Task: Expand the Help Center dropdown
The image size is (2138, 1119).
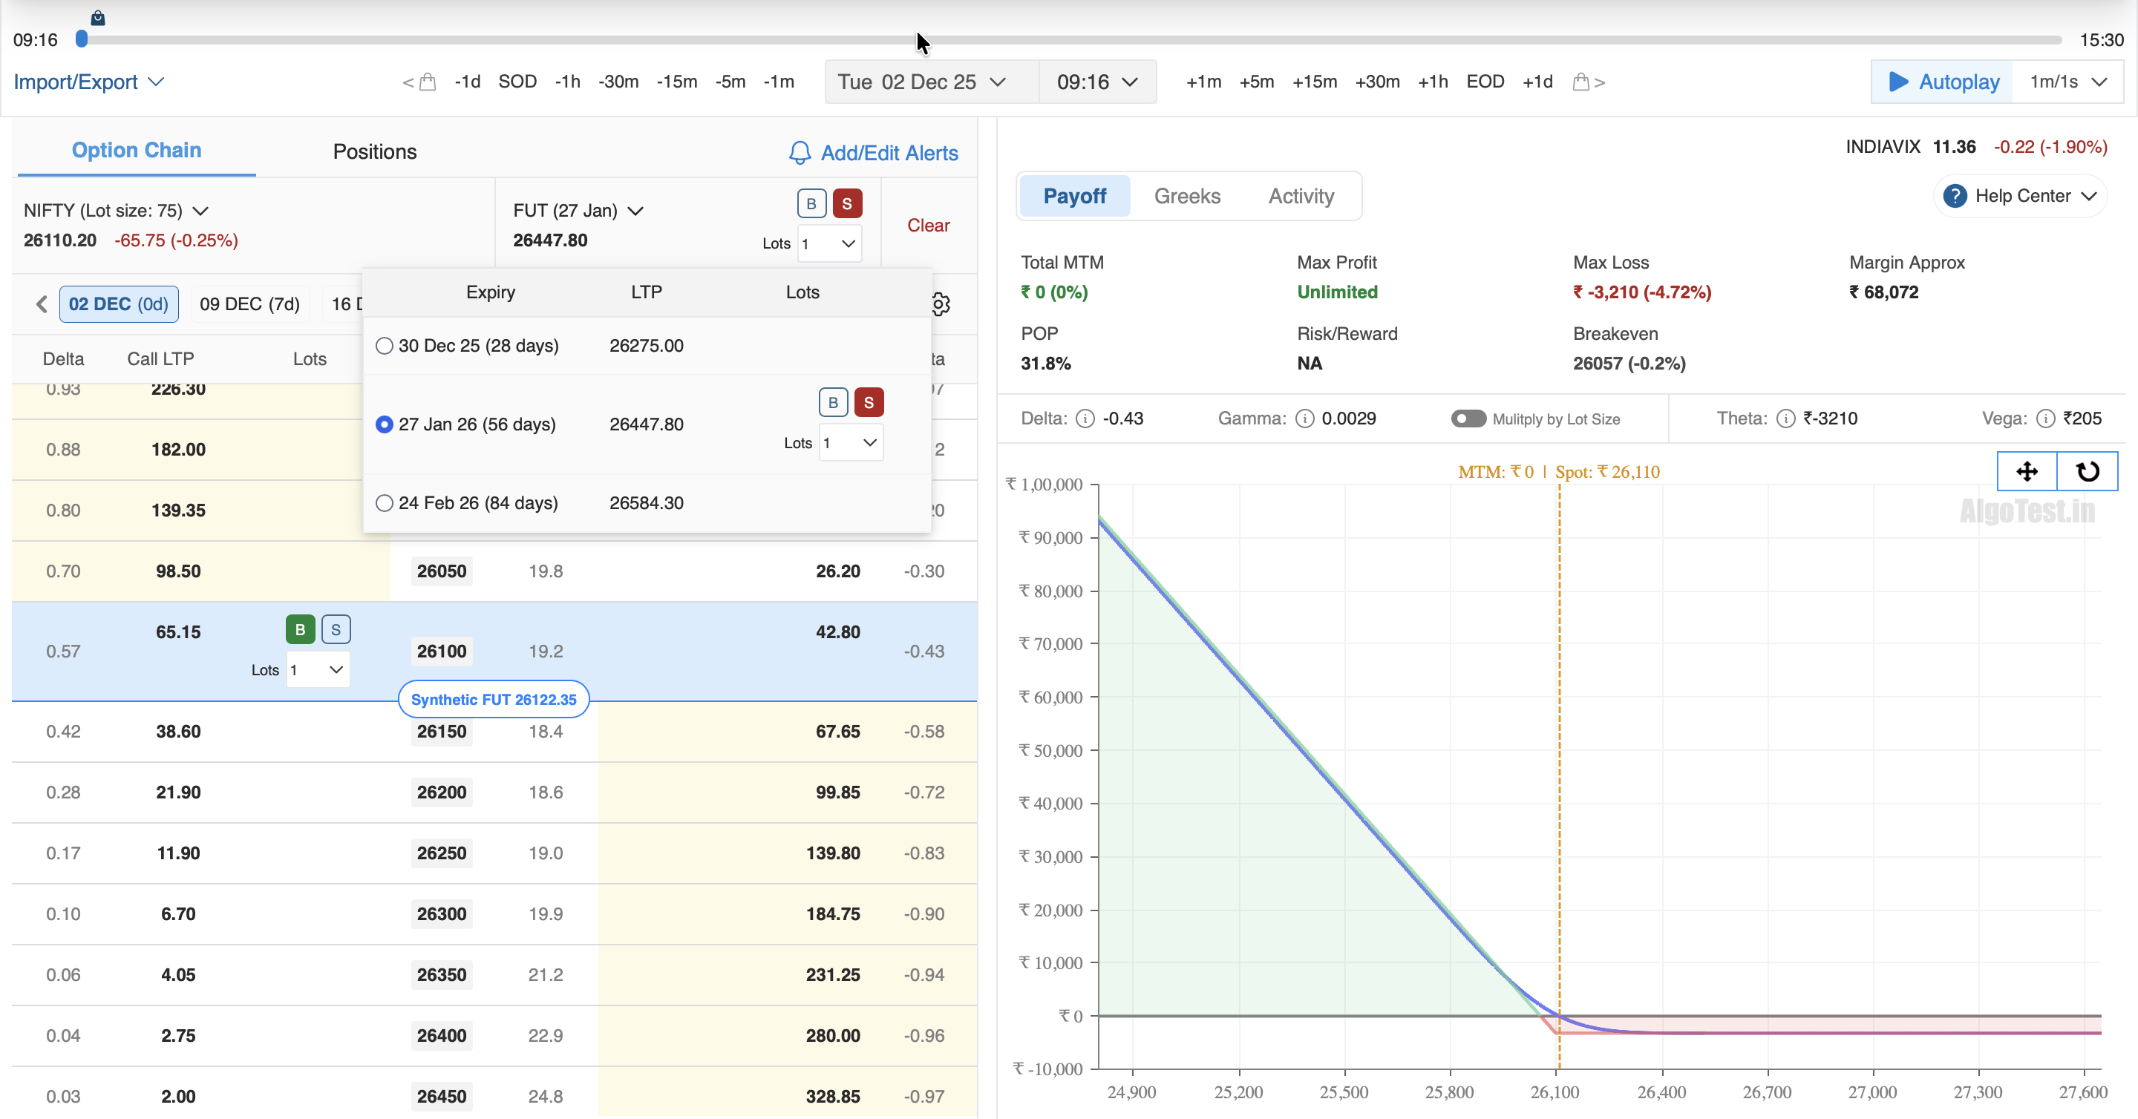Action: pyautogui.click(x=2021, y=197)
